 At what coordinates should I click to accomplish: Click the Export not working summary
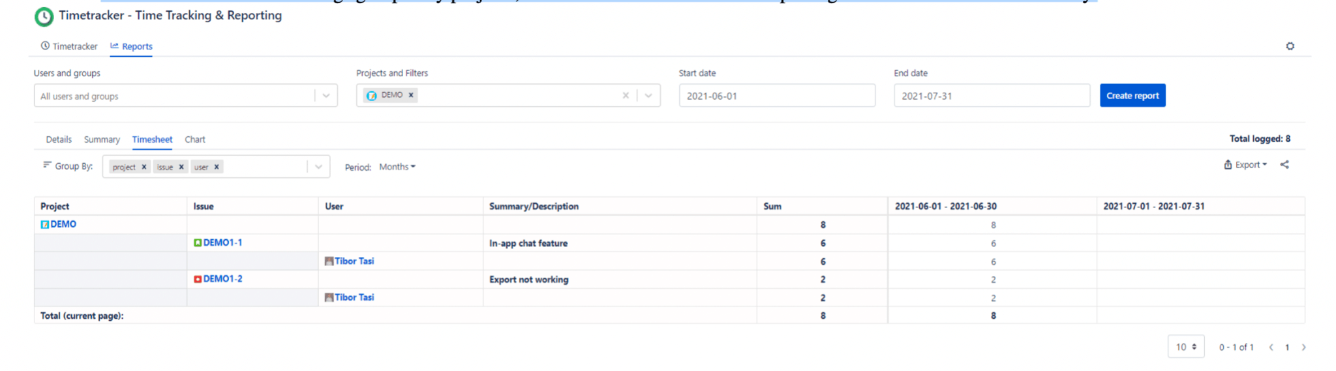tap(529, 280)
